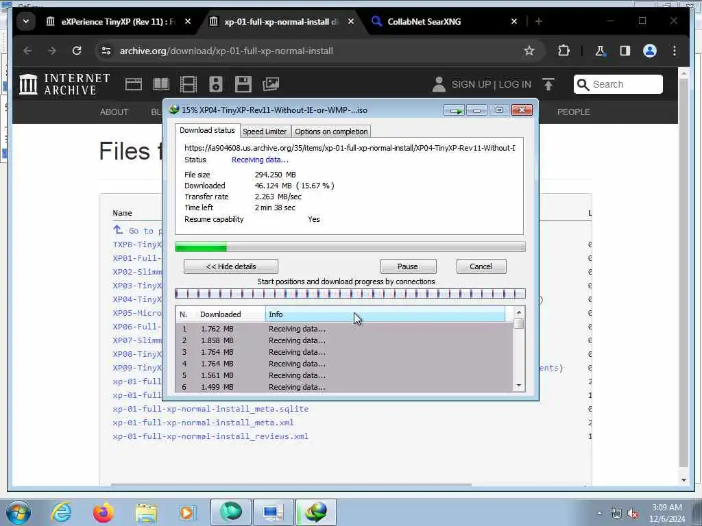702x526 pixels.
Task: Click the taskbar clock showing 3:09 AM
Action: point(666,513)
